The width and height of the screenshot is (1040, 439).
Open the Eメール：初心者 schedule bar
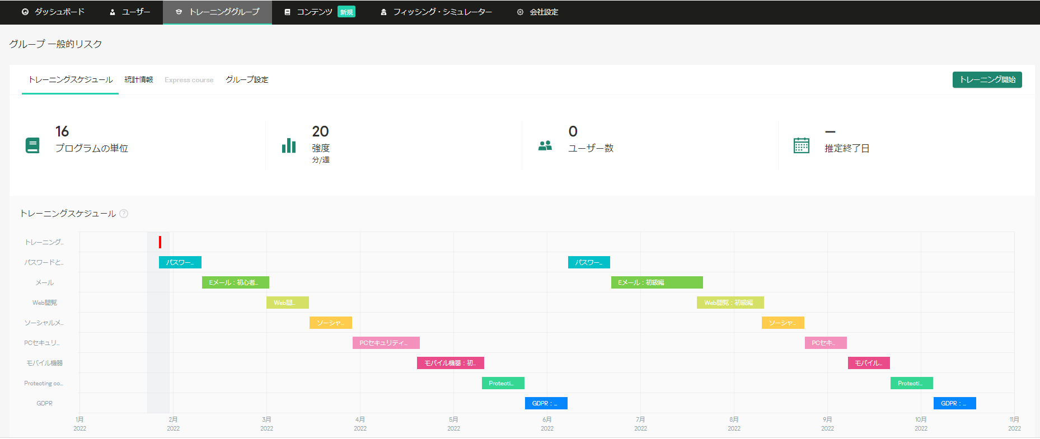[x=236, y=282]
